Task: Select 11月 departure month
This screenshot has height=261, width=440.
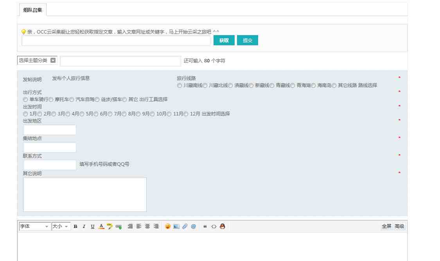Action: point(169,114)
